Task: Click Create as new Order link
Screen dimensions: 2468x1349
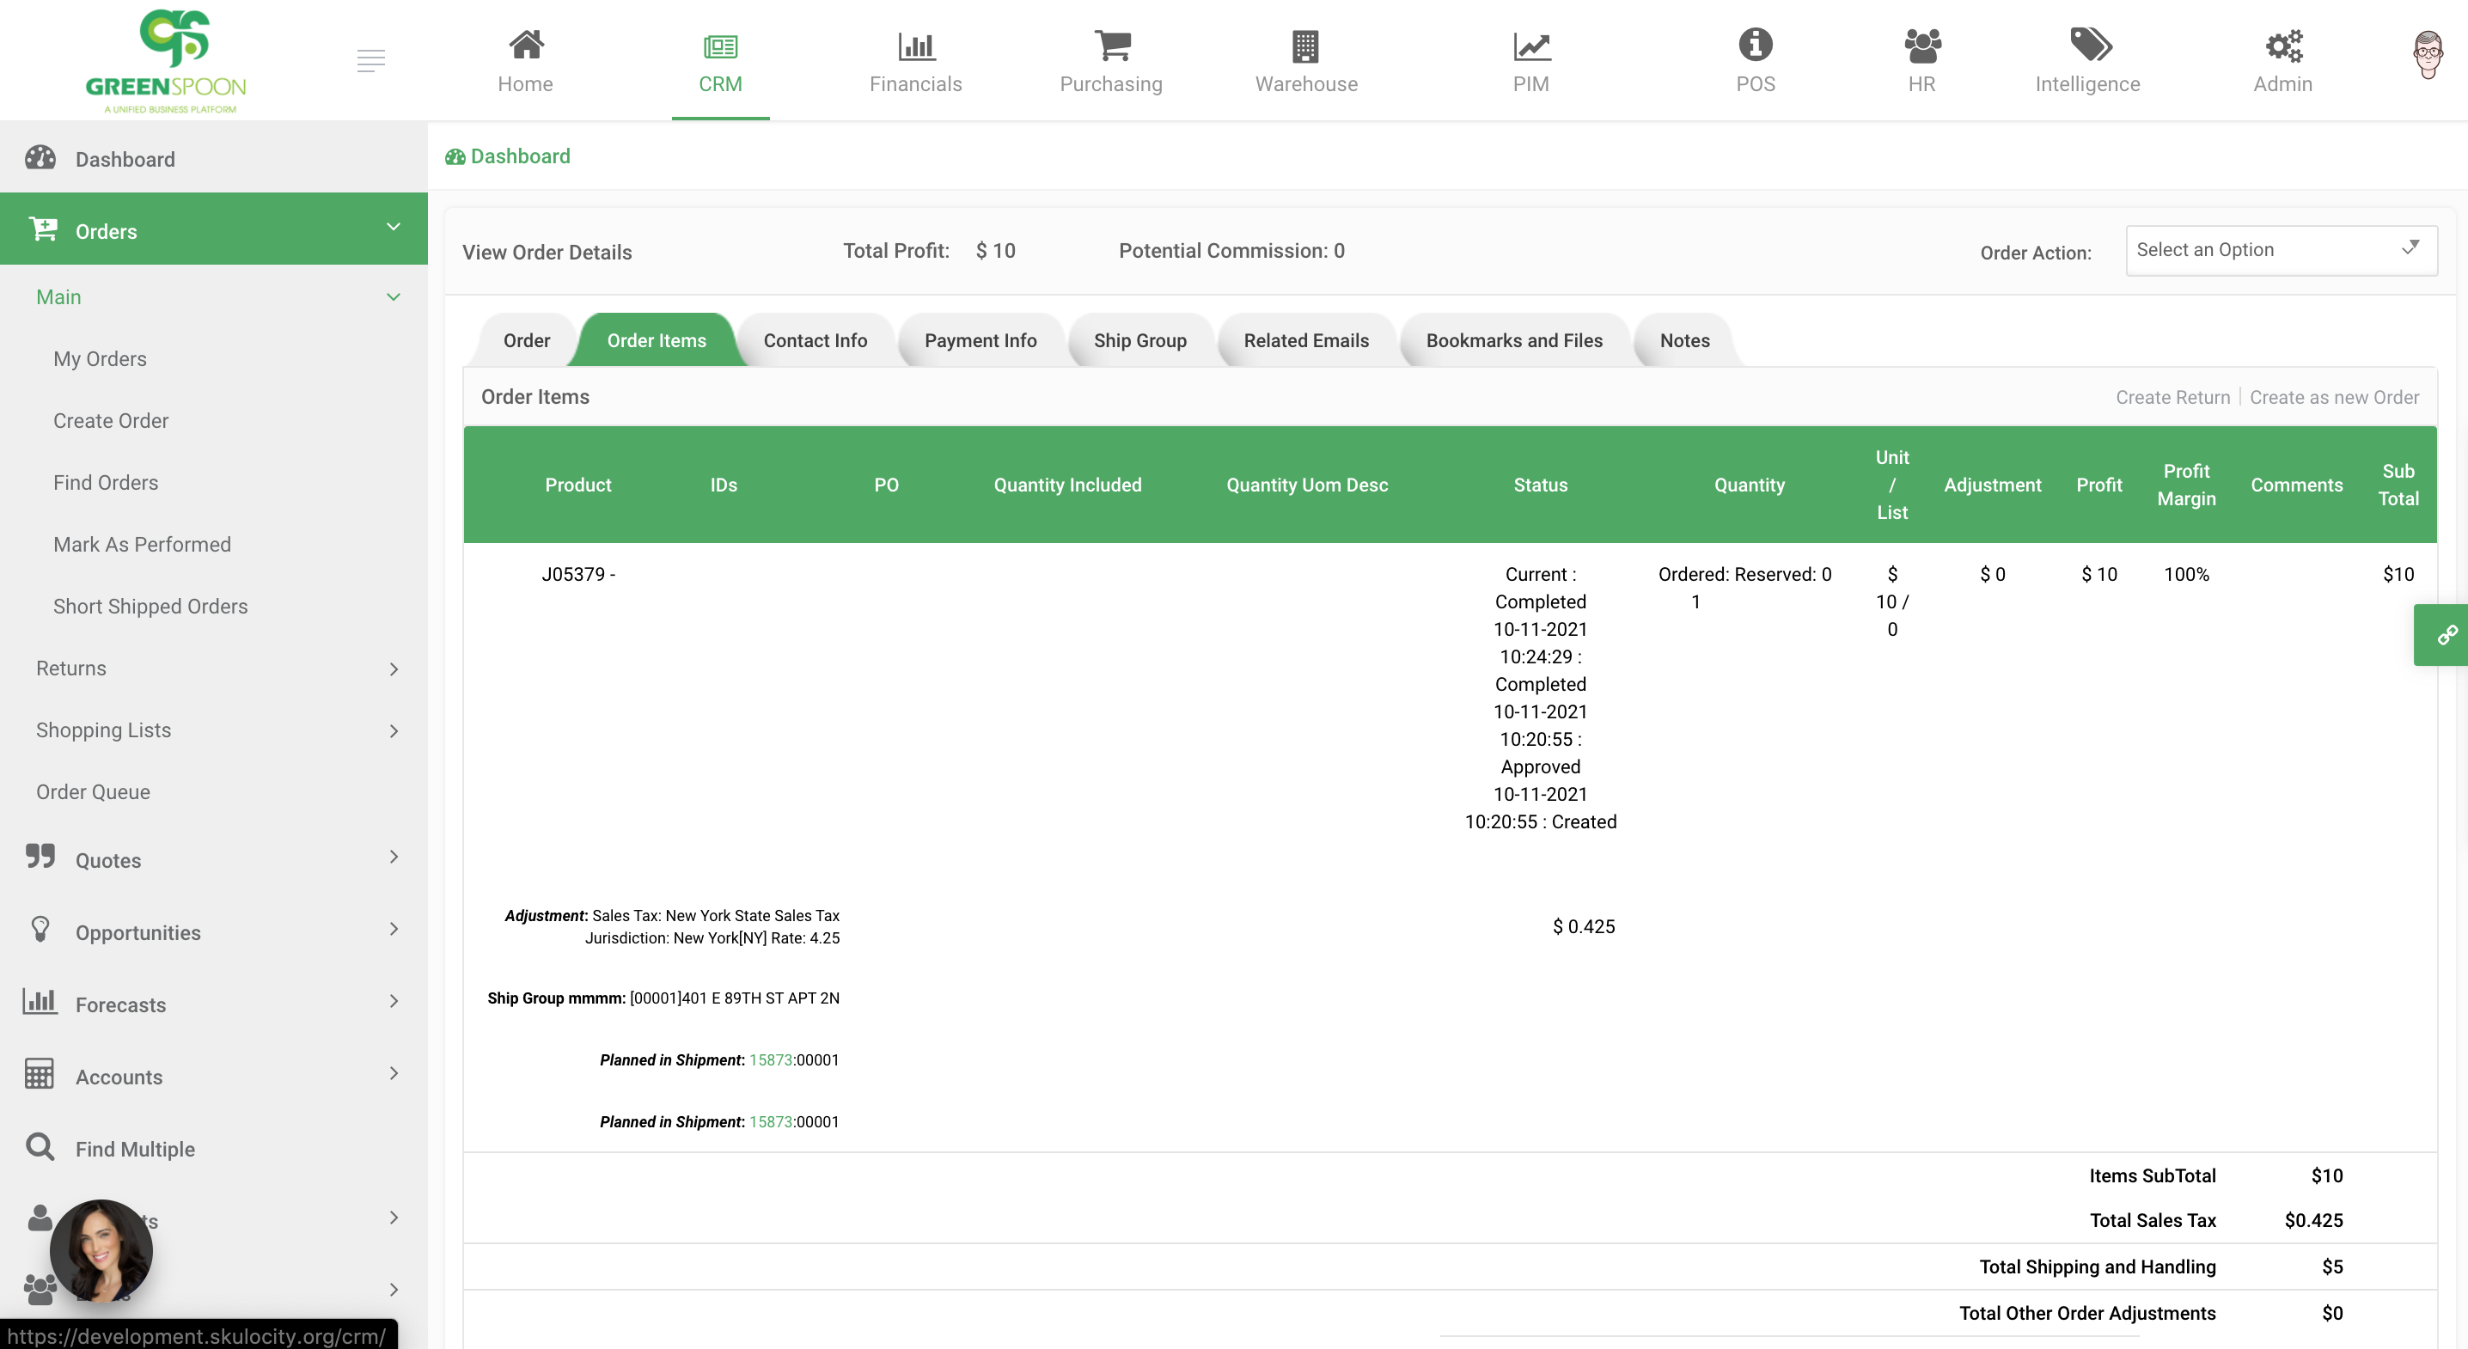Action: coord(2333,397)
